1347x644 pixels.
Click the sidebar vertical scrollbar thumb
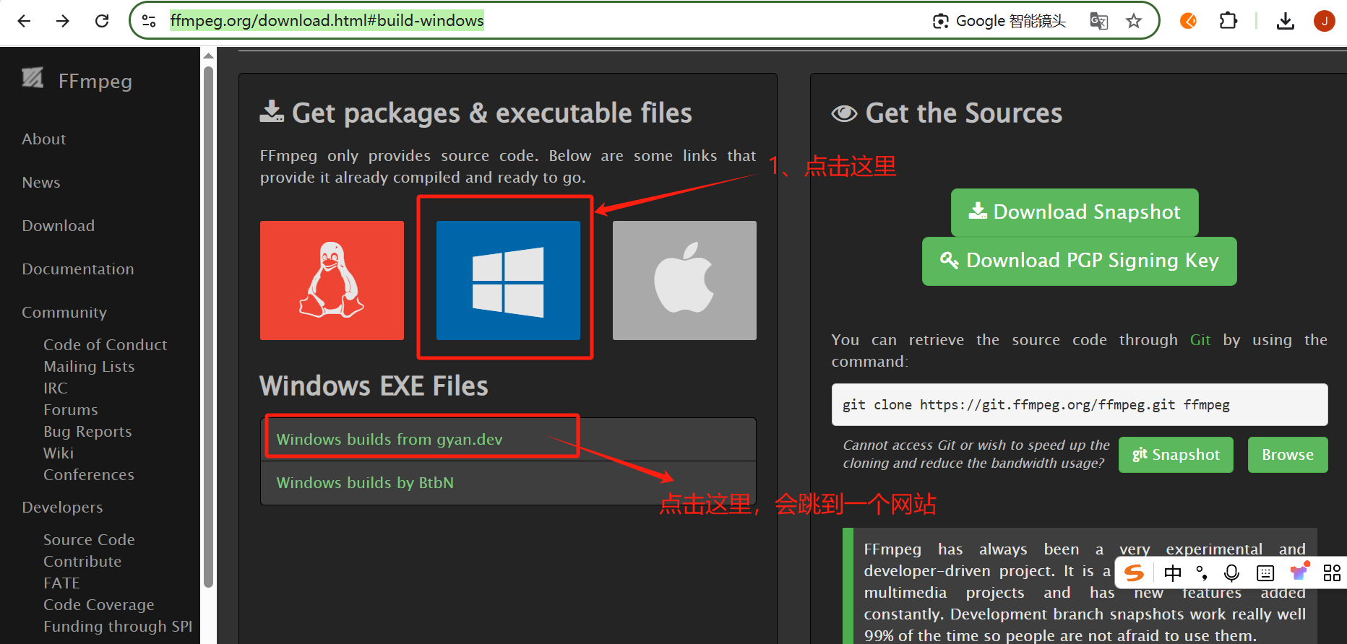coord(209,326)
